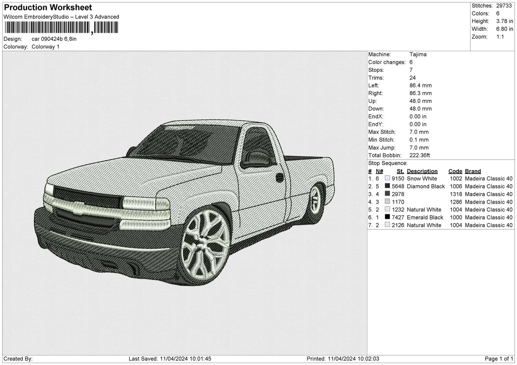Click the stitch count '1170'
517x365 pixels.
(x=398, y=201)
